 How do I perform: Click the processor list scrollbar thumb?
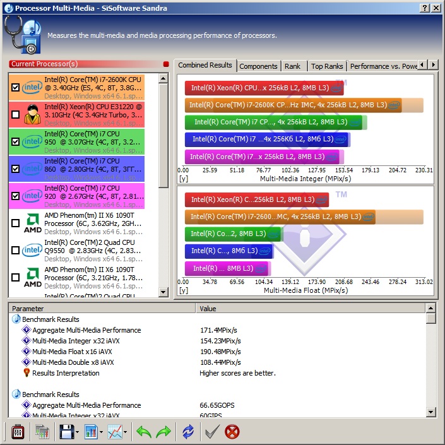[x=163, y=136]
